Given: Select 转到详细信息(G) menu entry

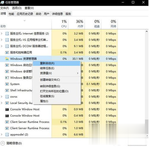Looking at the screenshot, I should coord(57,86).
